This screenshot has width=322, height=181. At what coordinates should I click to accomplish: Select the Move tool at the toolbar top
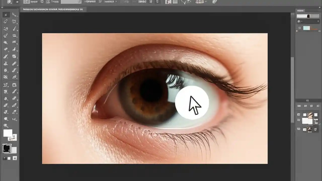6,14
